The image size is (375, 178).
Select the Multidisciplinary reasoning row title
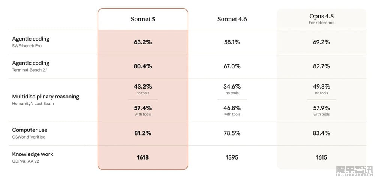click(x=46, y=97)
